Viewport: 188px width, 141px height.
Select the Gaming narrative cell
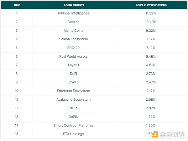73,22
